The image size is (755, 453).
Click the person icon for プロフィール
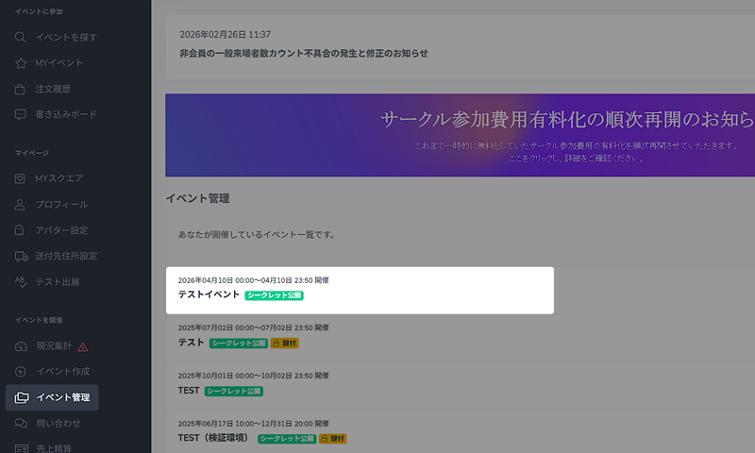pyautogui.click(x=21, y=204)
